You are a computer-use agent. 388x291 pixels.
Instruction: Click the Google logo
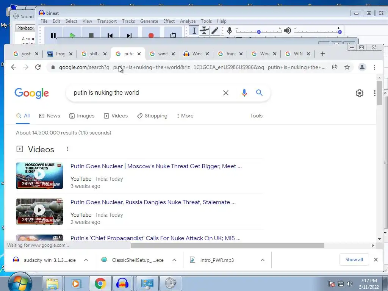click(32, 93)
